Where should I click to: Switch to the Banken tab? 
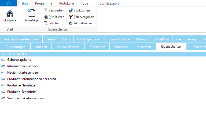pos(51,39)
